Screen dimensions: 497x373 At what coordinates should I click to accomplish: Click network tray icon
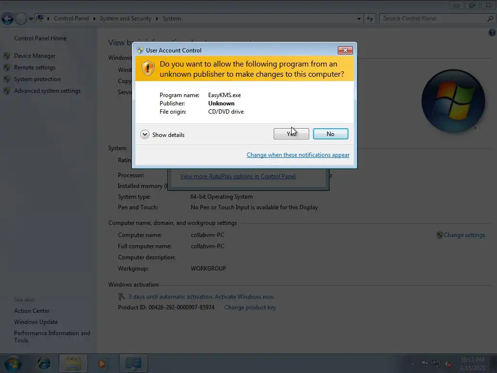436,364
